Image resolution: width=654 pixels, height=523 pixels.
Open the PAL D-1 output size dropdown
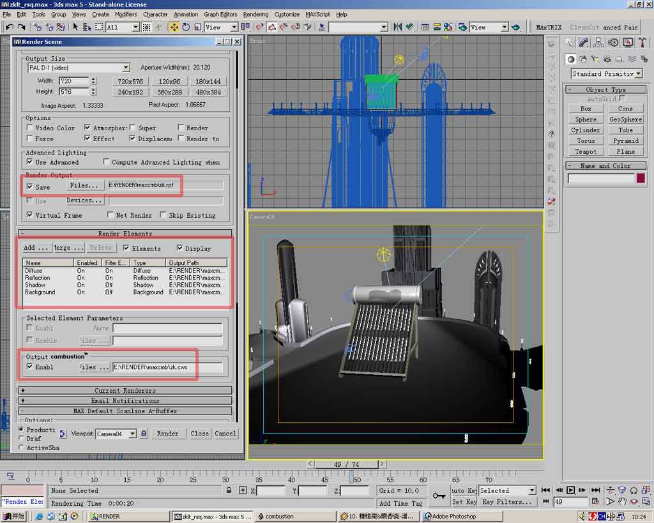click(126, 68)
